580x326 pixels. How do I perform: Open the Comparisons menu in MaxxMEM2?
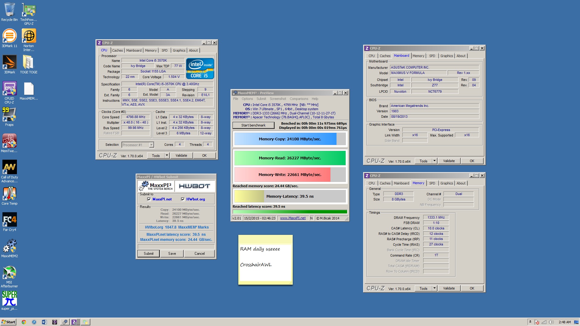point(299,99)
